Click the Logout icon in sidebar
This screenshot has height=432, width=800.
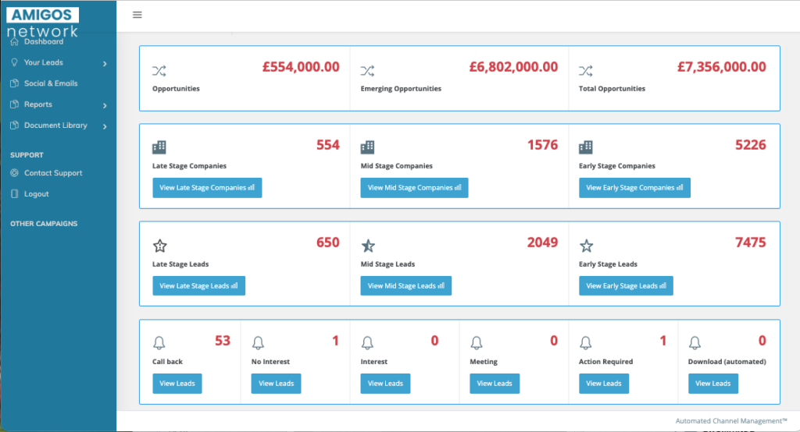click(15, 194)
